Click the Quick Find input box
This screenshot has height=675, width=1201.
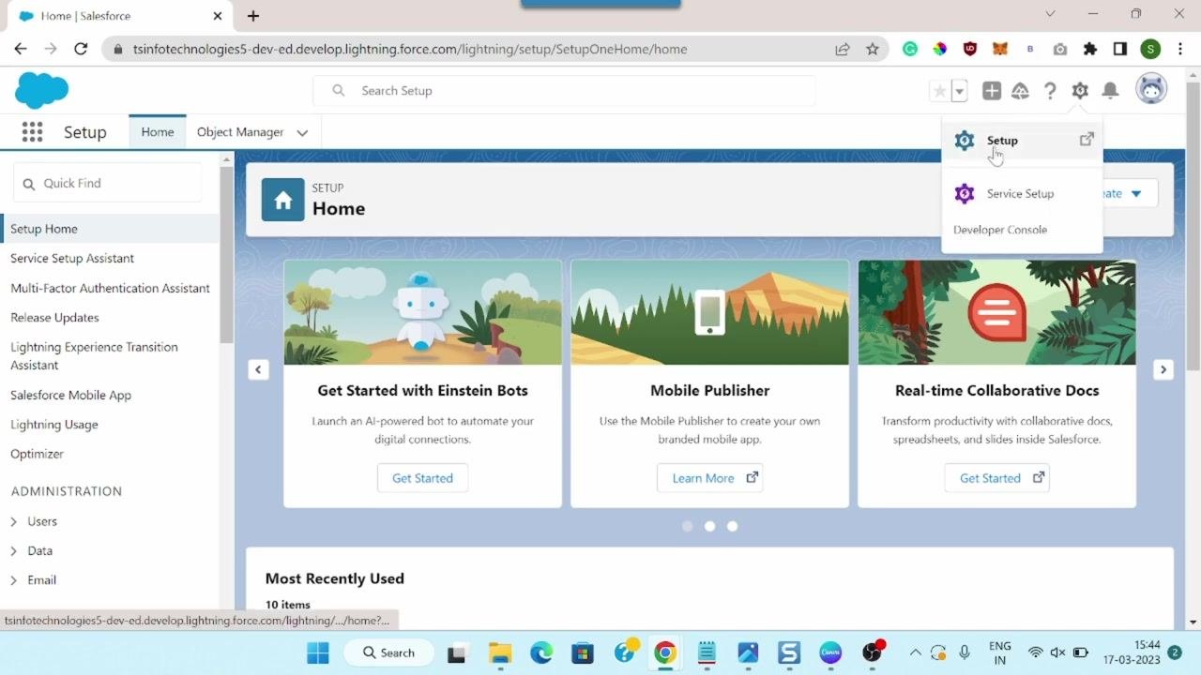coord(108,184)
